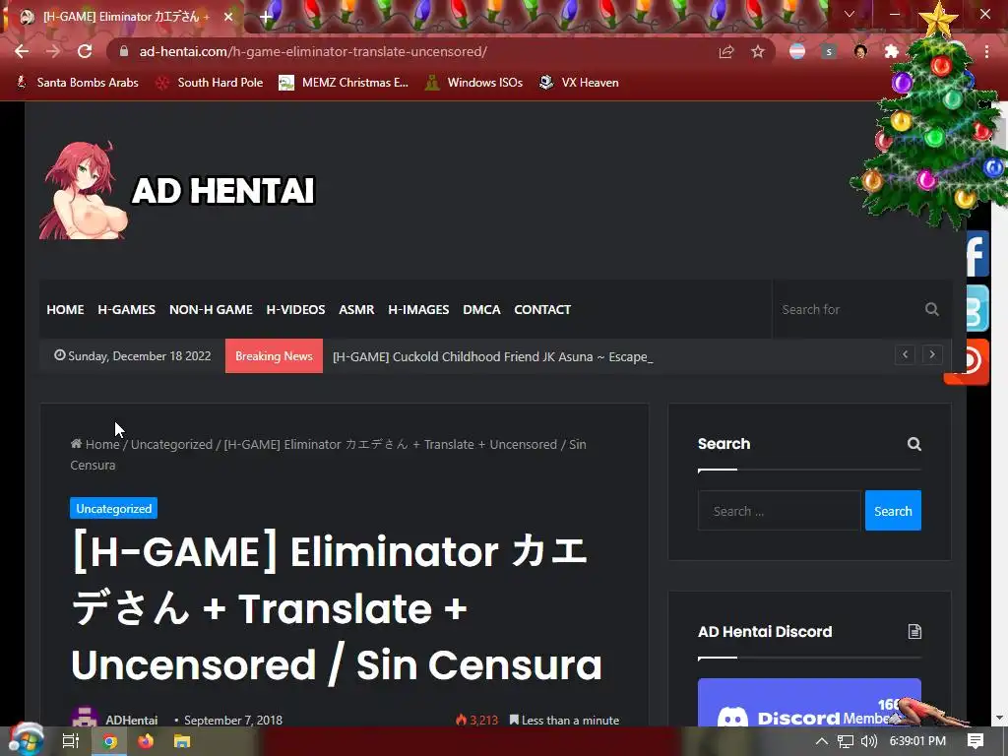
Task: Close the Eliminator browser tab
Action: pos(228,17)
